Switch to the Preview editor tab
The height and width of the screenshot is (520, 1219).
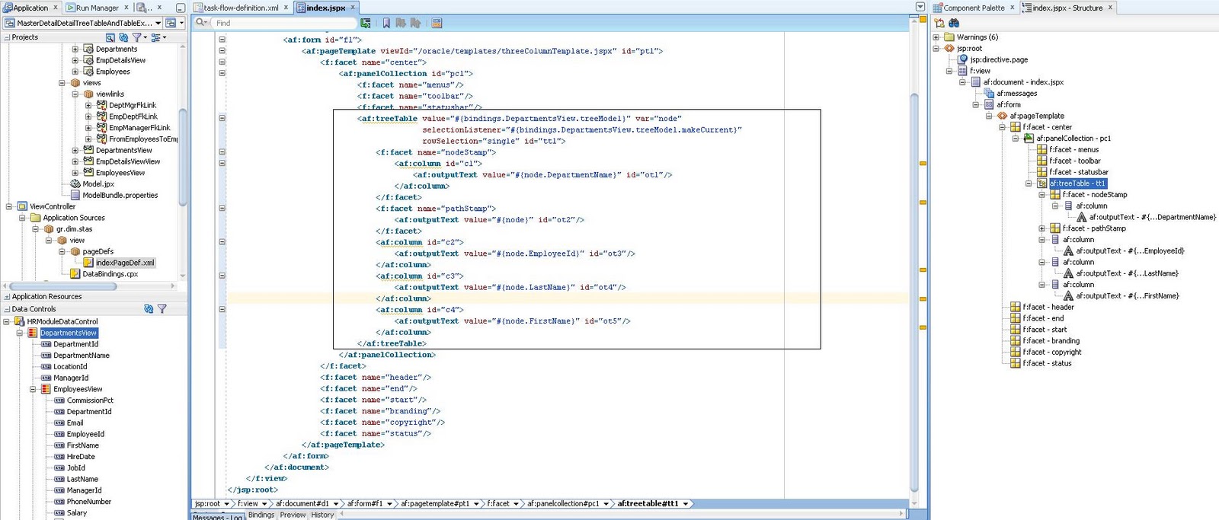[x=293, y=515]
